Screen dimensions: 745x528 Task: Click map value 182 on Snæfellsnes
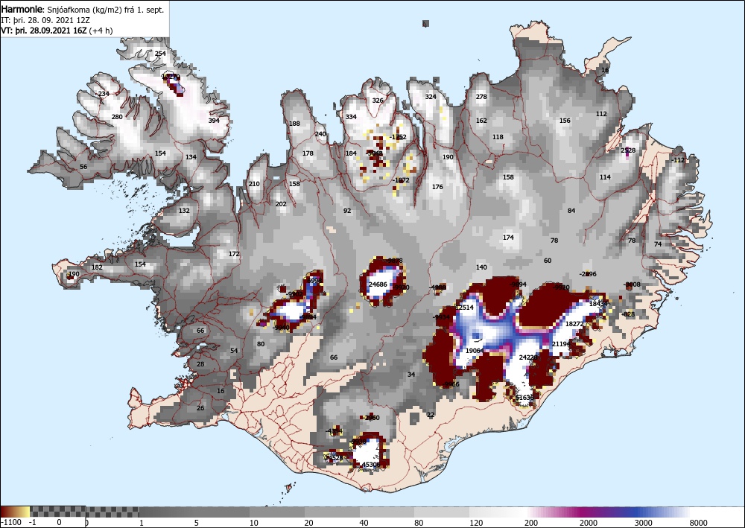point(97,267)
